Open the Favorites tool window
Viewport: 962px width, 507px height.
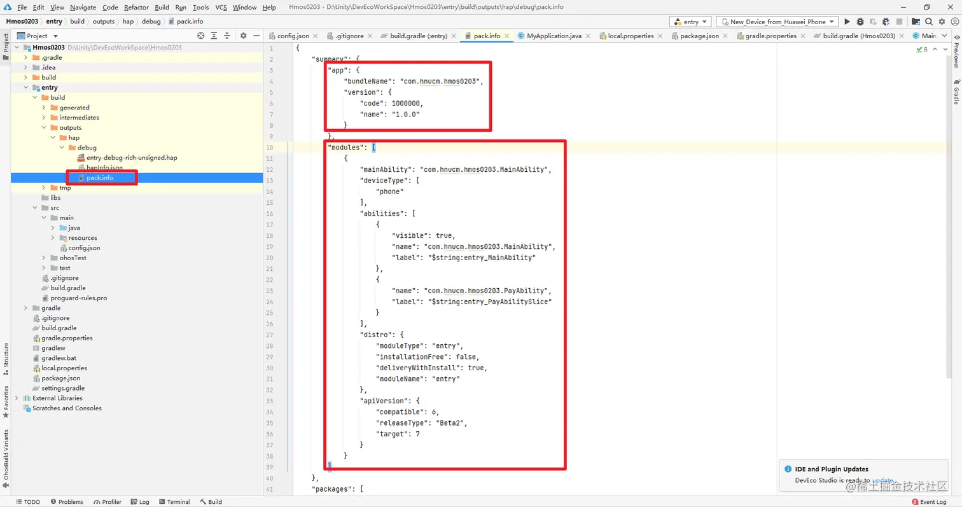click(x=6, y=401)
